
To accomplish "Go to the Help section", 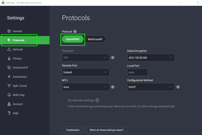I will 16,113.
